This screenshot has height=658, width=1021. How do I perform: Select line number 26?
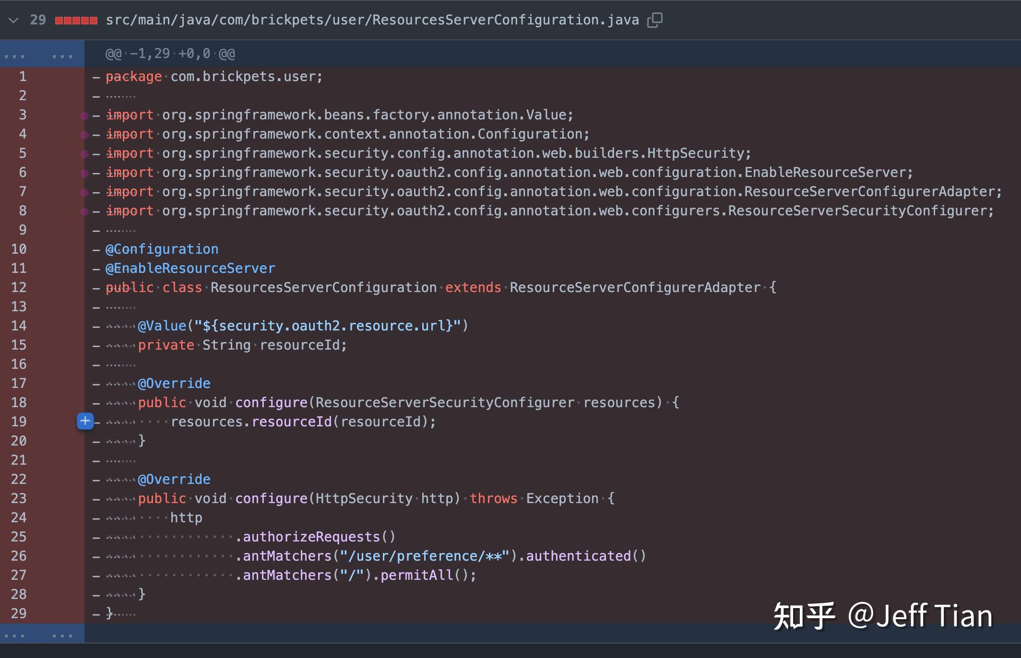click(x=19, y=556)
